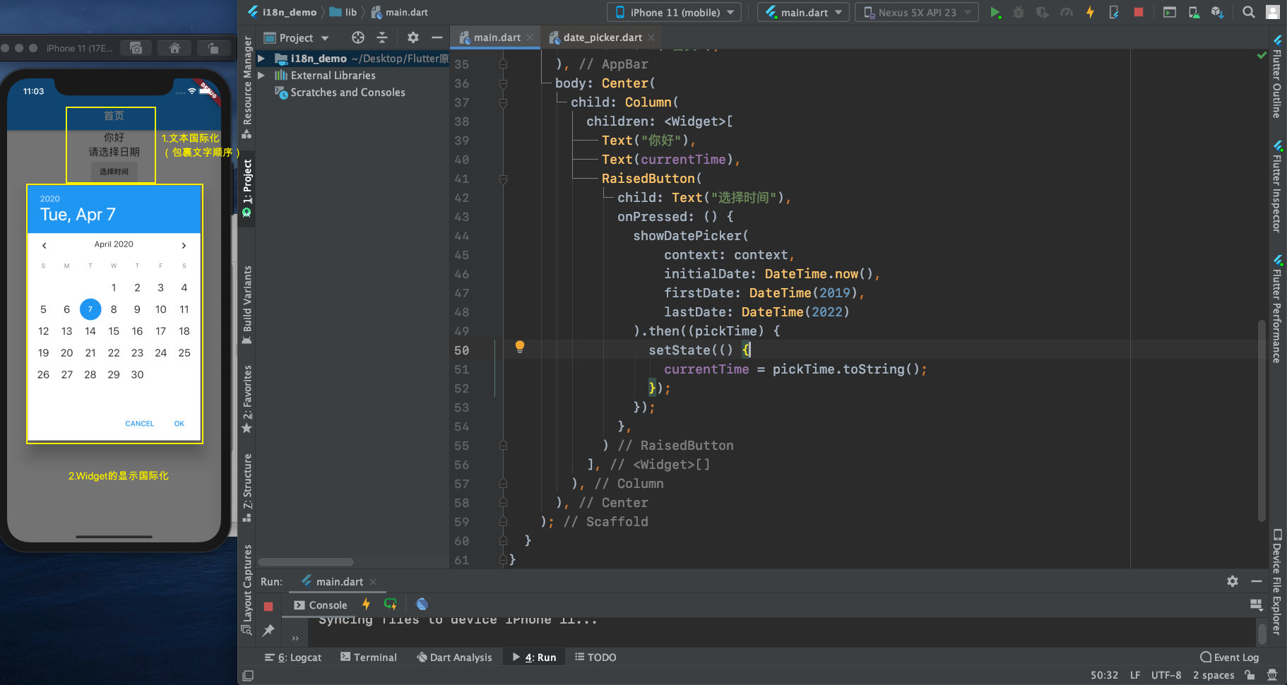The image size is (1287, 685).
Task: Click the Flutter Hot Reload lightning icon
Action: pos(1090,12)
